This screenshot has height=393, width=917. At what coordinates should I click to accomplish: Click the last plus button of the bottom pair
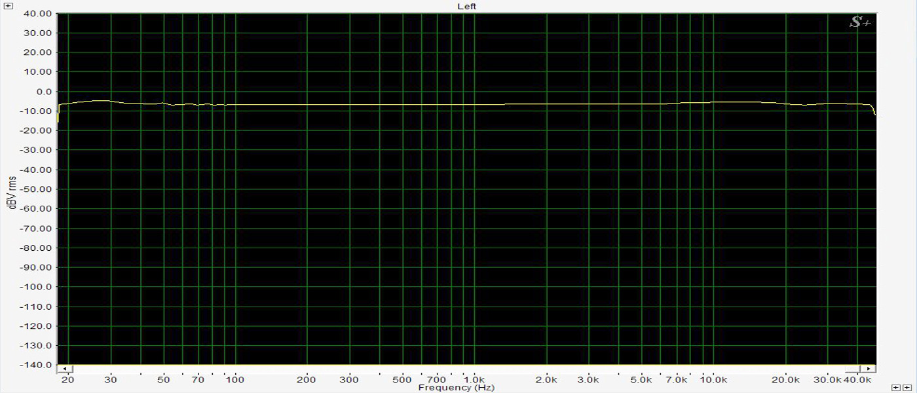tap(907, 388)
